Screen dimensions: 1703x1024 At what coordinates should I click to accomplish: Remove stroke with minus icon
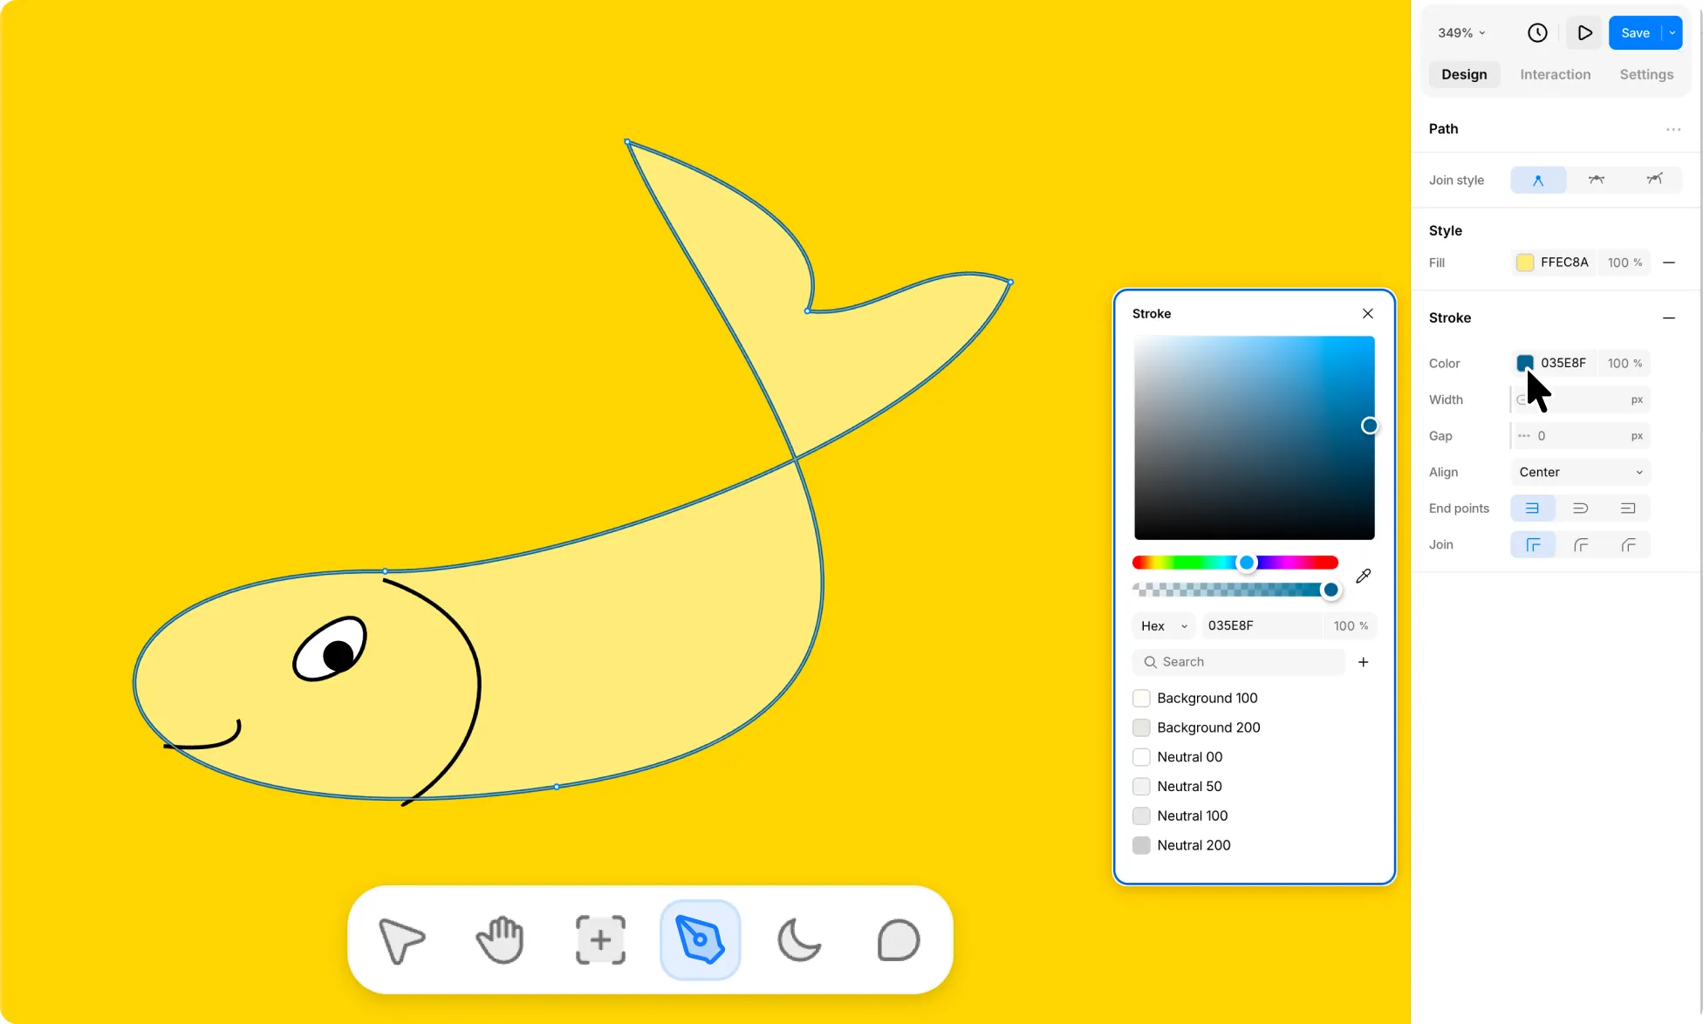[1669, 318]
